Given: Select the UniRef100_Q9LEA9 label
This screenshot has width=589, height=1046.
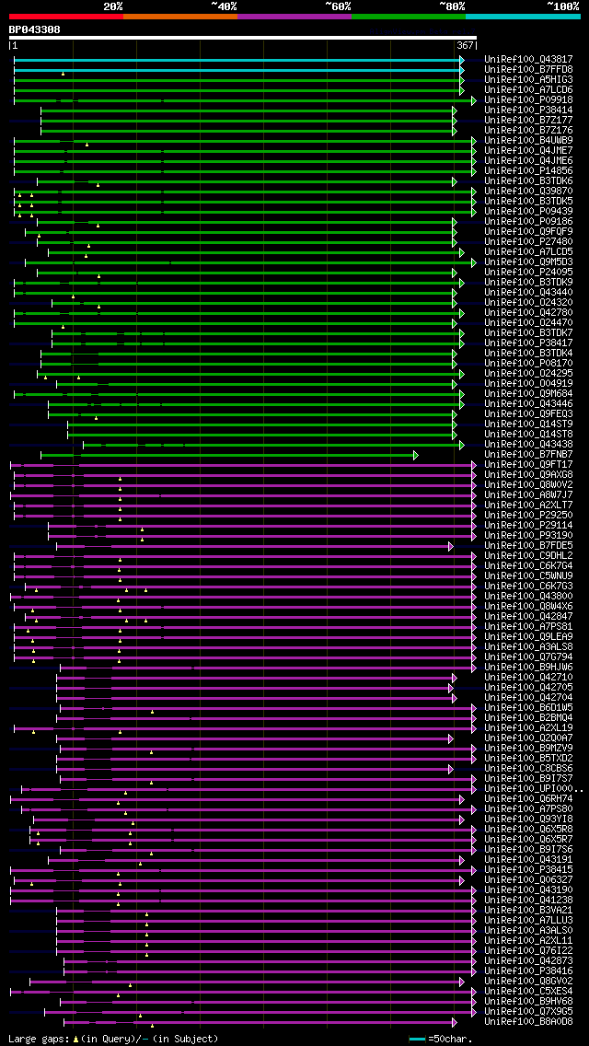Looking at the screenshot, I should pos(528,637).
